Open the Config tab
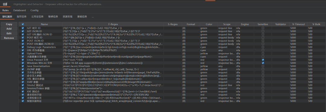 tap(34, 10)
